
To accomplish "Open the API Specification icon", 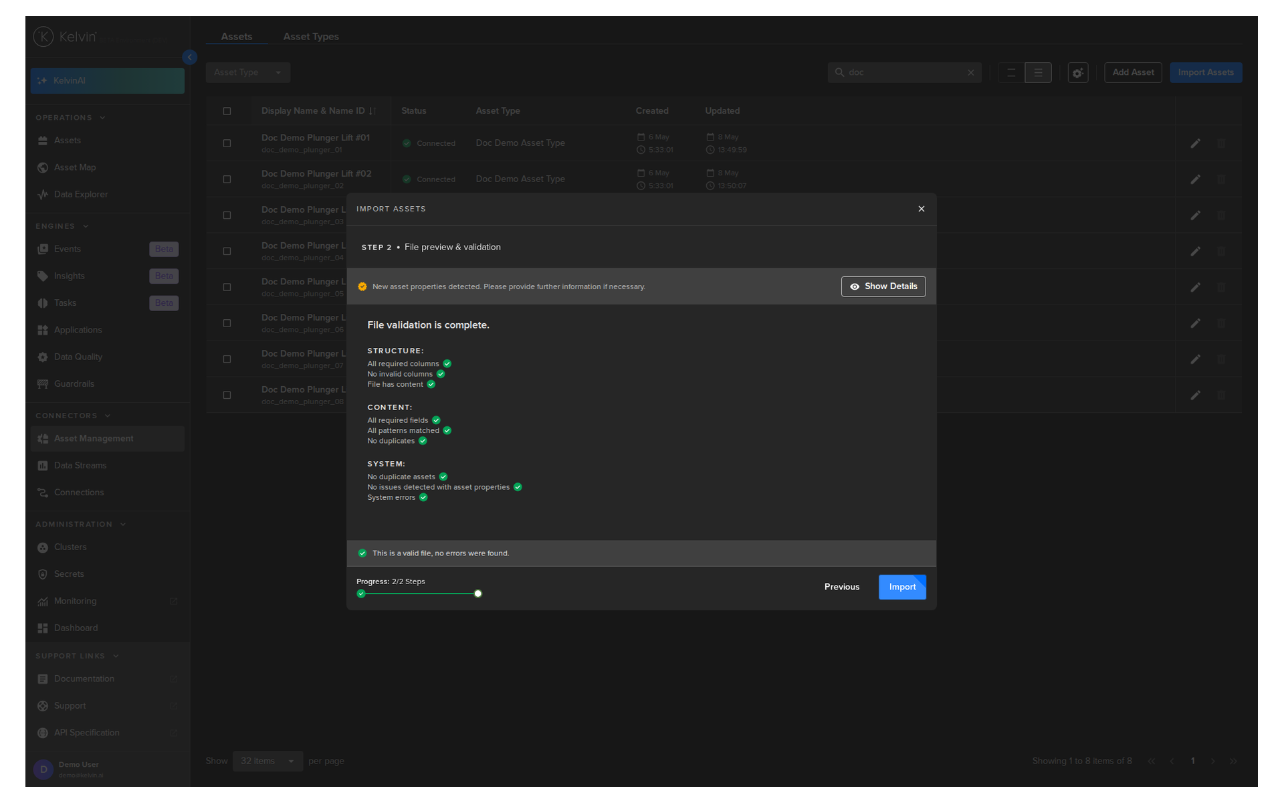I will (43, 733).
